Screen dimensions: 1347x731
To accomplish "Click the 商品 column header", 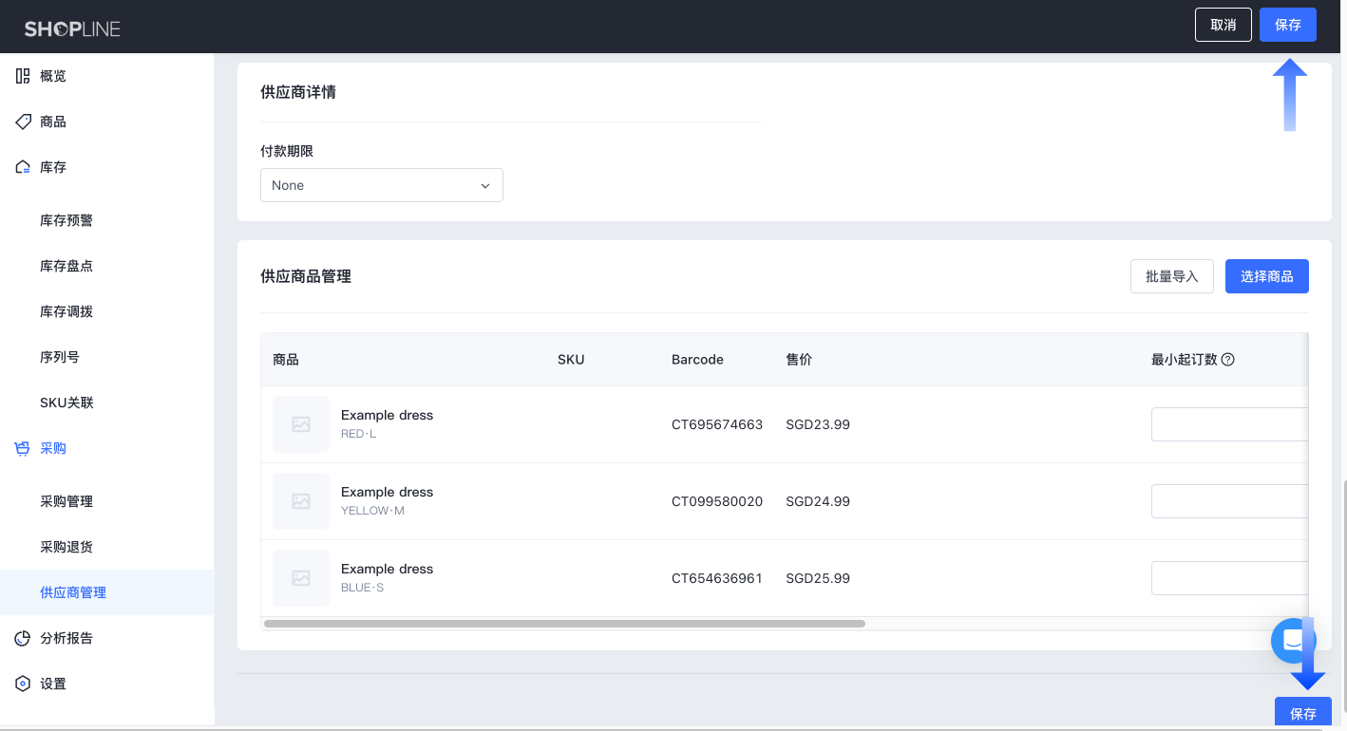I will [x=286, y=360].
